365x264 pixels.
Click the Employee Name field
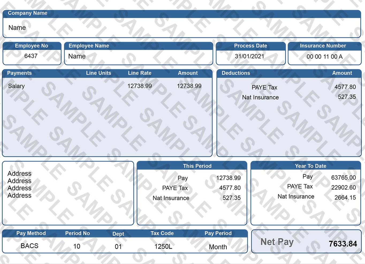77,56
